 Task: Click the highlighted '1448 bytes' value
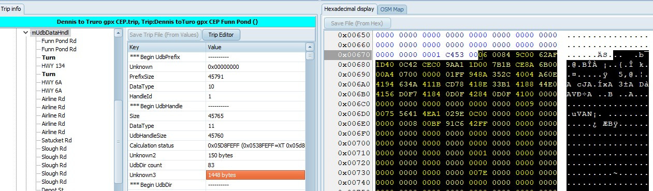click(255, 175)
